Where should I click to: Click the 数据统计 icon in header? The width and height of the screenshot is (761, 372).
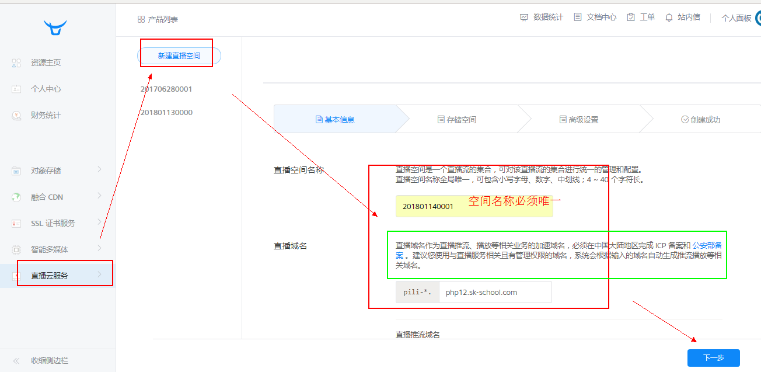(x=524, y=18)
